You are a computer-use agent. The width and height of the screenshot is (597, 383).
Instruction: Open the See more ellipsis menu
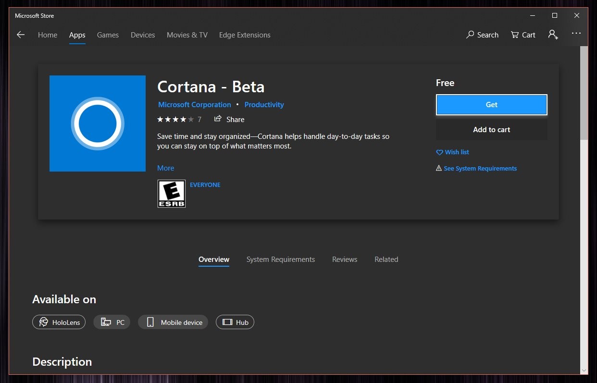click(x=576, y=34)
